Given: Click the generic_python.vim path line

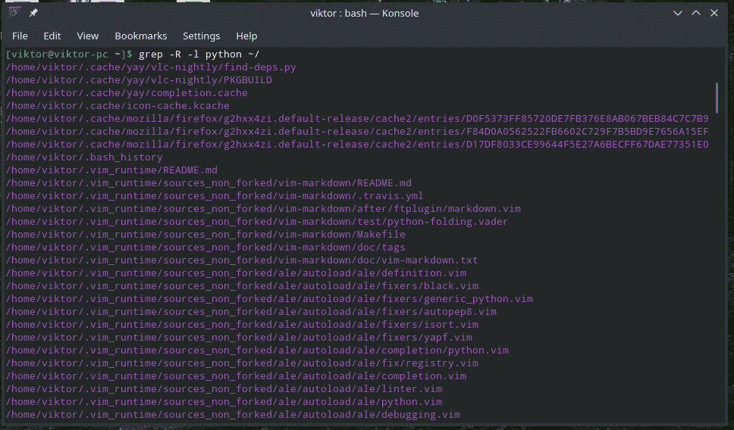Looking at the screenshot, I should tap(269, 299).
